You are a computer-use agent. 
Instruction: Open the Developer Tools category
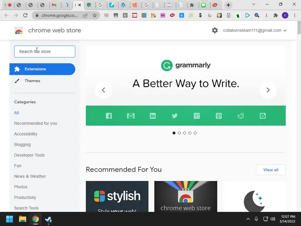click(29, 155)
